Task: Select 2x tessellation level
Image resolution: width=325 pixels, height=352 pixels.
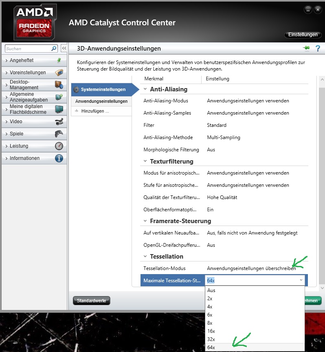Action: coord(255,298)
